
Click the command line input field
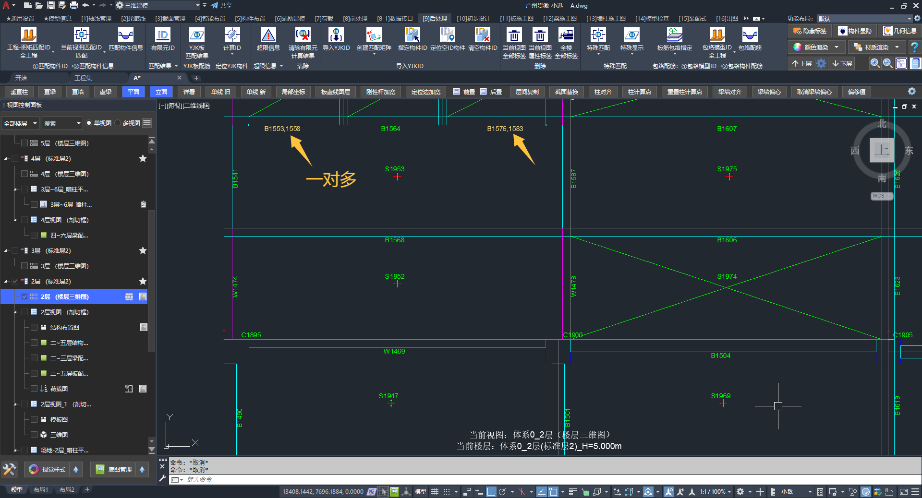[x=545, y=479]
